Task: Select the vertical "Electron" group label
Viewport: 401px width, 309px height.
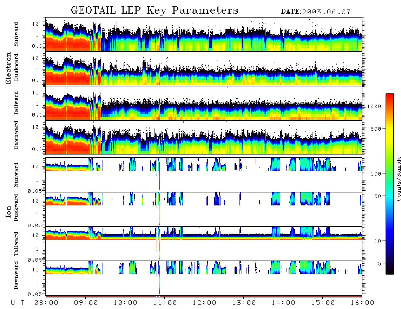Action: [x=8, y=68]
